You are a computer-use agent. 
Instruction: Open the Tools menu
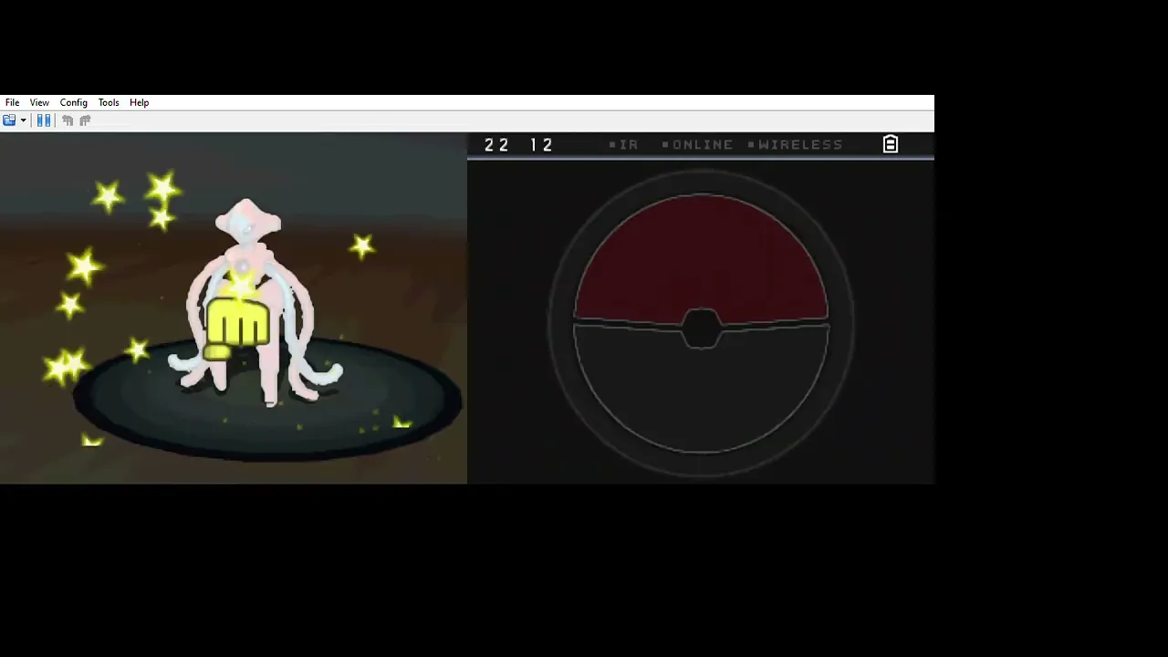coord(109,102)
